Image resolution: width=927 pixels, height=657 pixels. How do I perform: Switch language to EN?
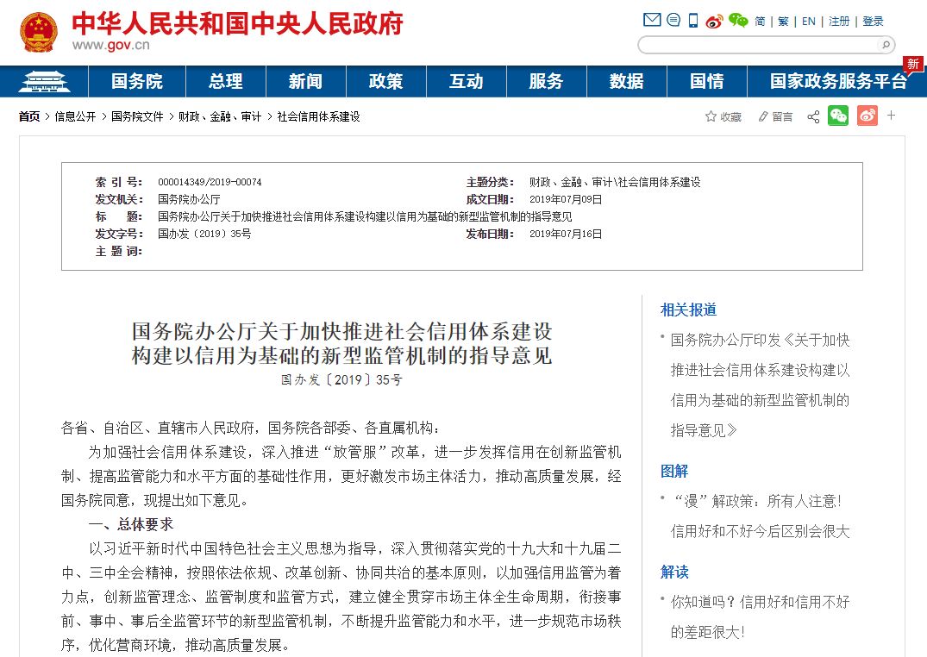click(808, 22)
